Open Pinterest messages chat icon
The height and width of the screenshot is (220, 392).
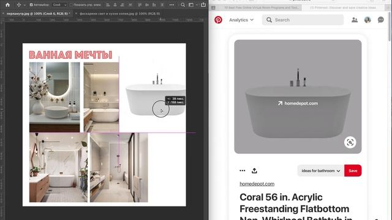pyautogui.click(x=381, y=20)
